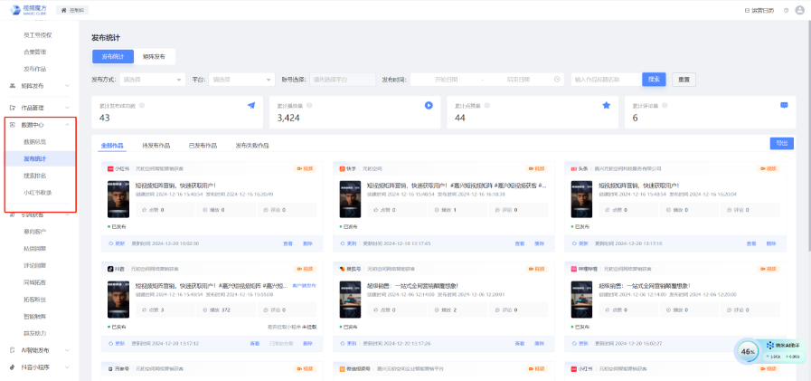Open the user avatar icon at top right

[801, 10]
